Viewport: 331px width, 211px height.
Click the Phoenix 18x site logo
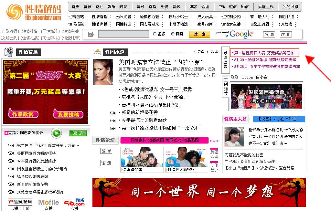point(34,12)
